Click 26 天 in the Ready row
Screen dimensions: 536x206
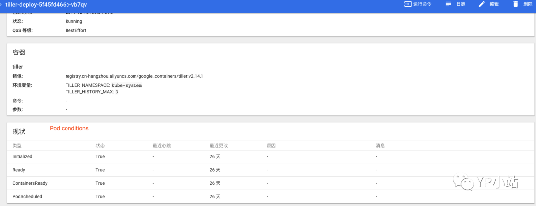point(215,170)
